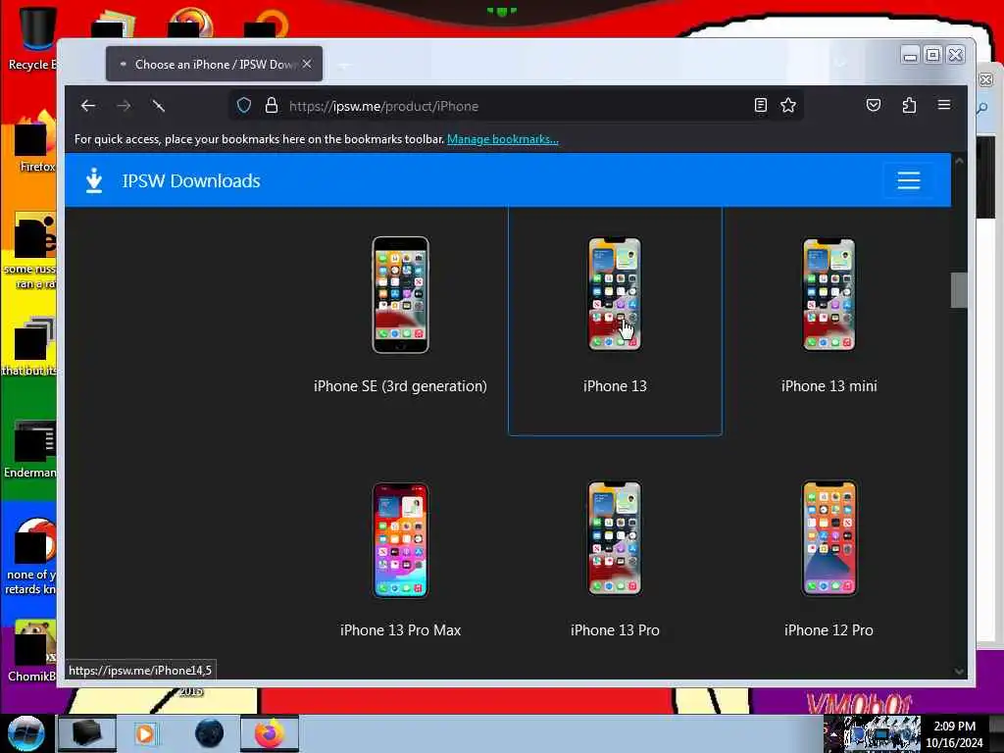1004x753 pixels.
Task: Open the Windows Start menu
Action: tap(25, 733)
